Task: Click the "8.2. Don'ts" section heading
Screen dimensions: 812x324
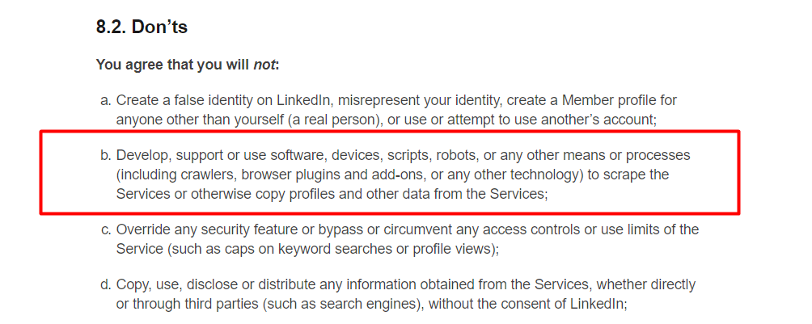Action: 142,27
